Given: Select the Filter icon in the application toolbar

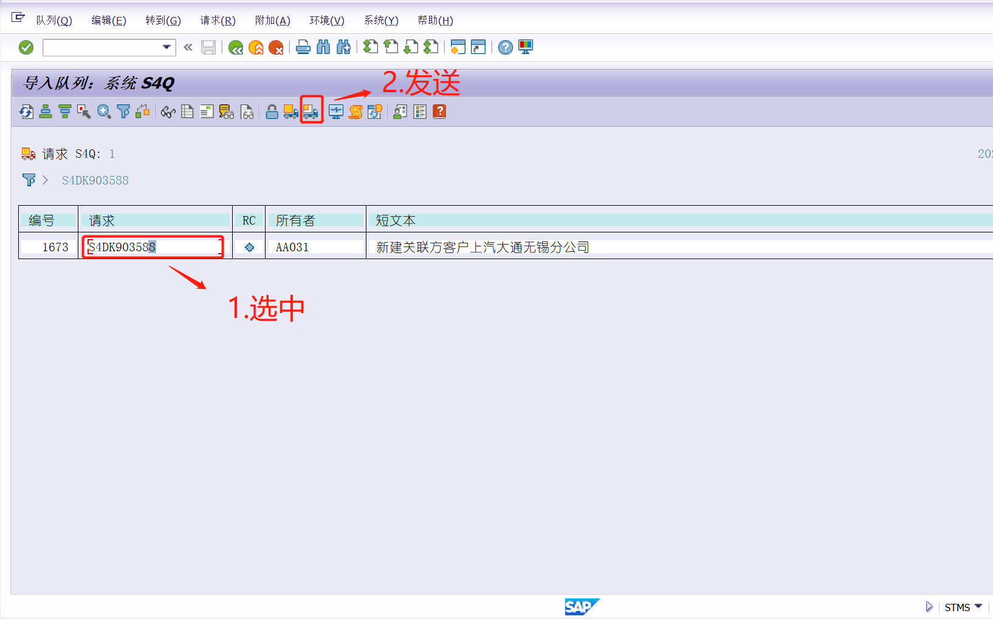Looking at the screenshot, I should click(123, 111).
